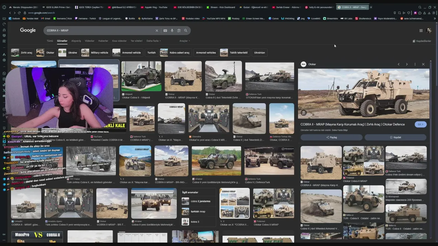Open the Pixabay bookmark
Viewport: 438px width, 246px height.
pyautogui.click(x=234, y=18)
